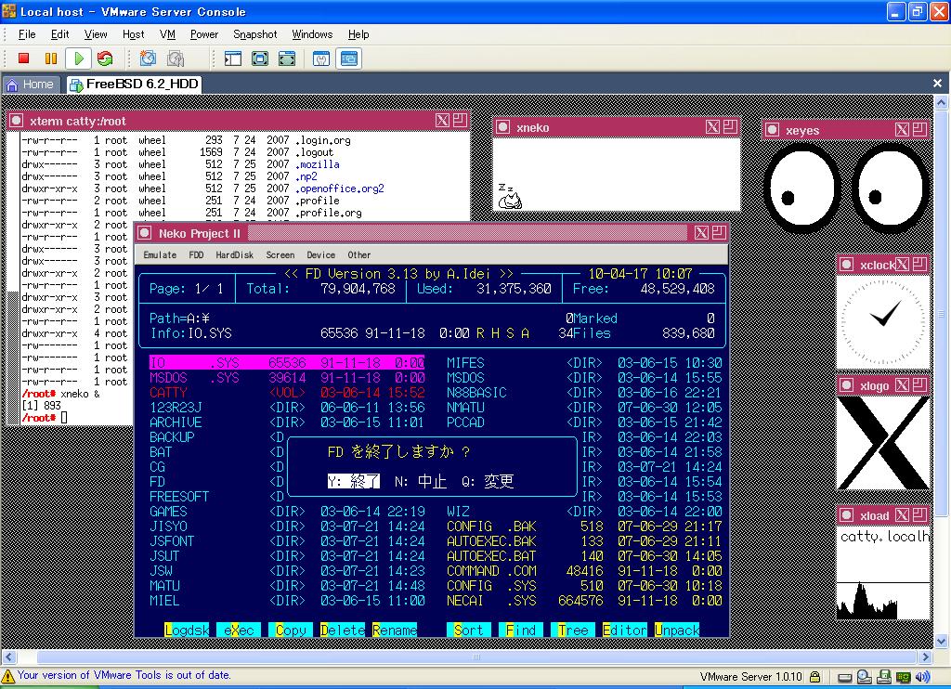
Task: Revert to snapshot using the toolbar icon
Action: (x=176, y=58)
